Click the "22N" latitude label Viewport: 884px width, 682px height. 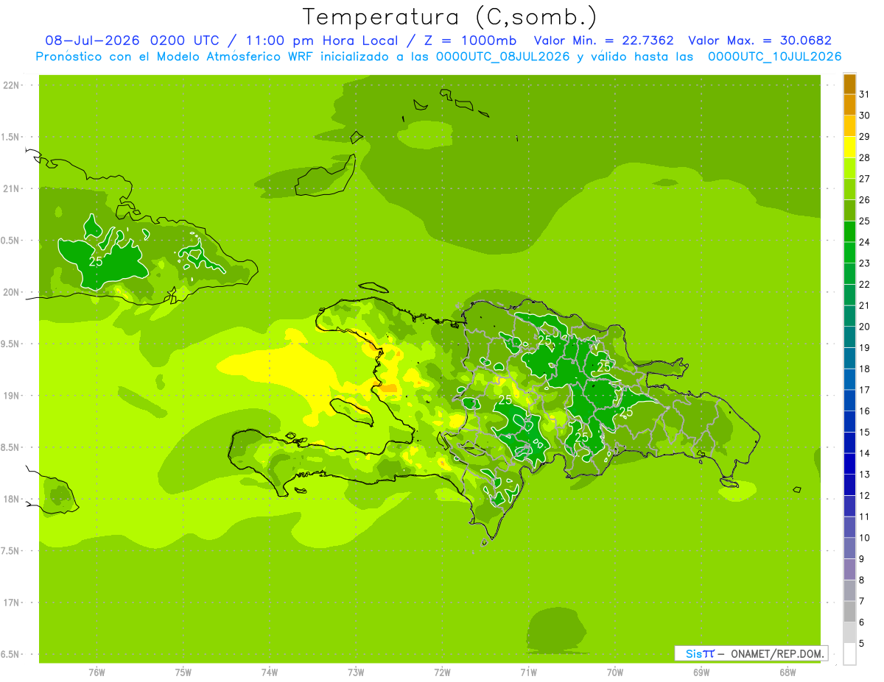[13, 85]
